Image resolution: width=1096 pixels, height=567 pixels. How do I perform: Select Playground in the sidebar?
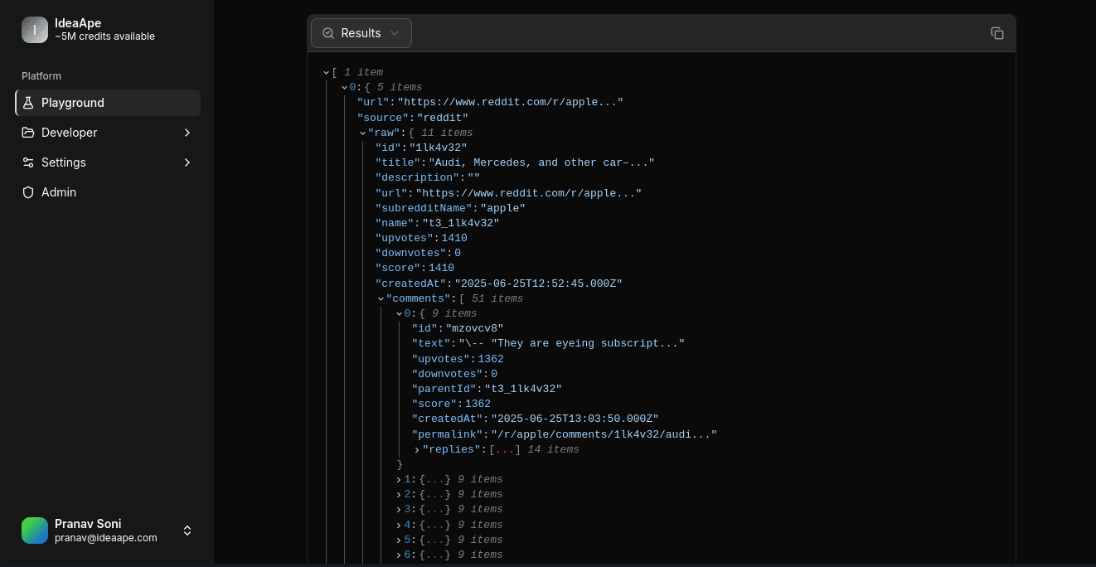coord(73,103)
